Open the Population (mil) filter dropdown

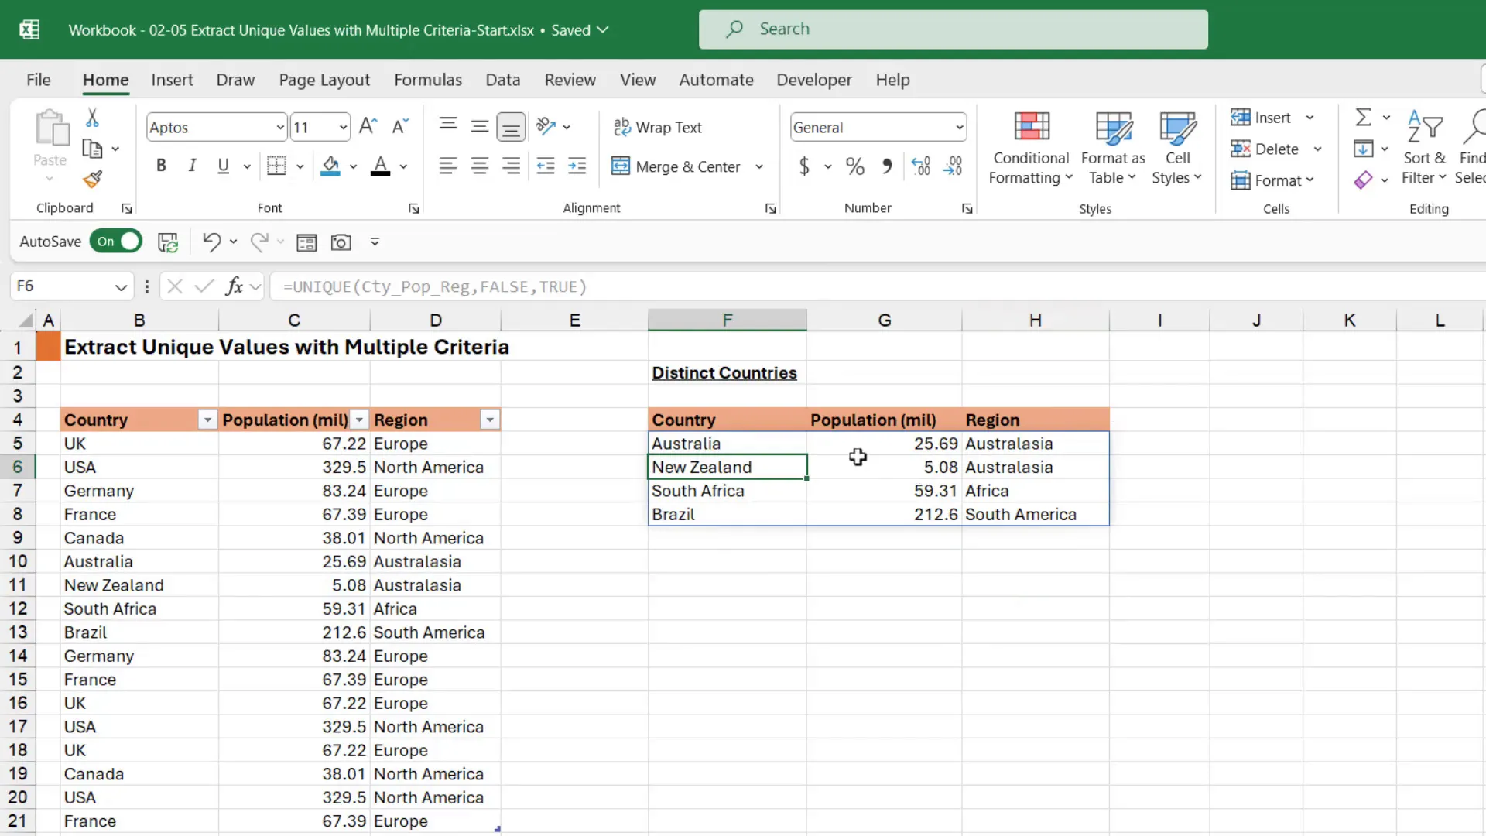[359, 420]
